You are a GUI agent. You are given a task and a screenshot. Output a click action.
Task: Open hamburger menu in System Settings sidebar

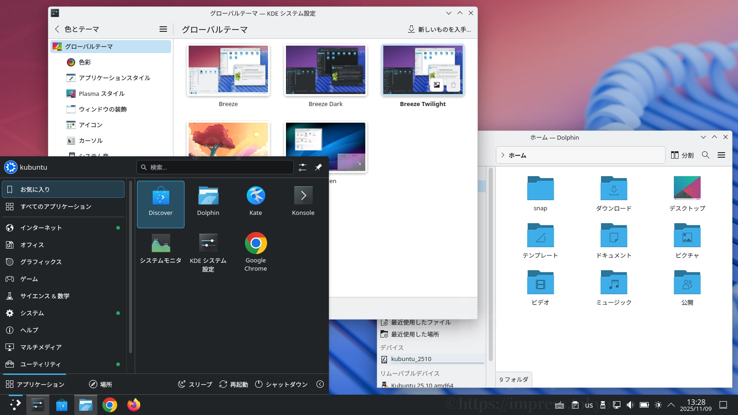[x=163, y=29]
